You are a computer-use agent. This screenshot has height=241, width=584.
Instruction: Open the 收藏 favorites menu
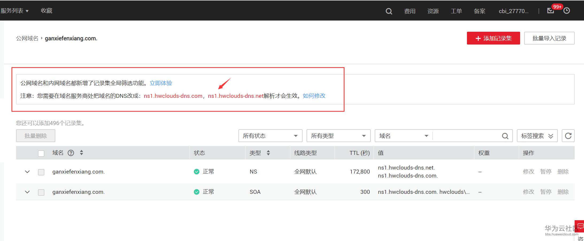pyautogui.click(x=47, y=11)
